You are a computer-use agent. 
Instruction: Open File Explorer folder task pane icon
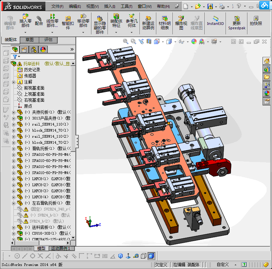tap(267, 77)
